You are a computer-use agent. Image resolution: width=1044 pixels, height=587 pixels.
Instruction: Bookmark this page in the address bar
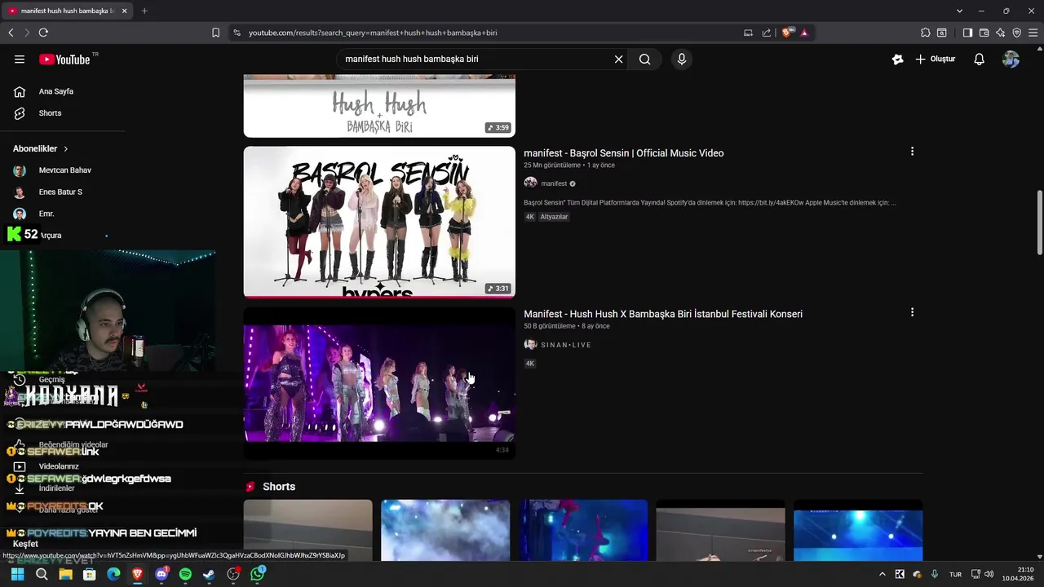(215, 33)
